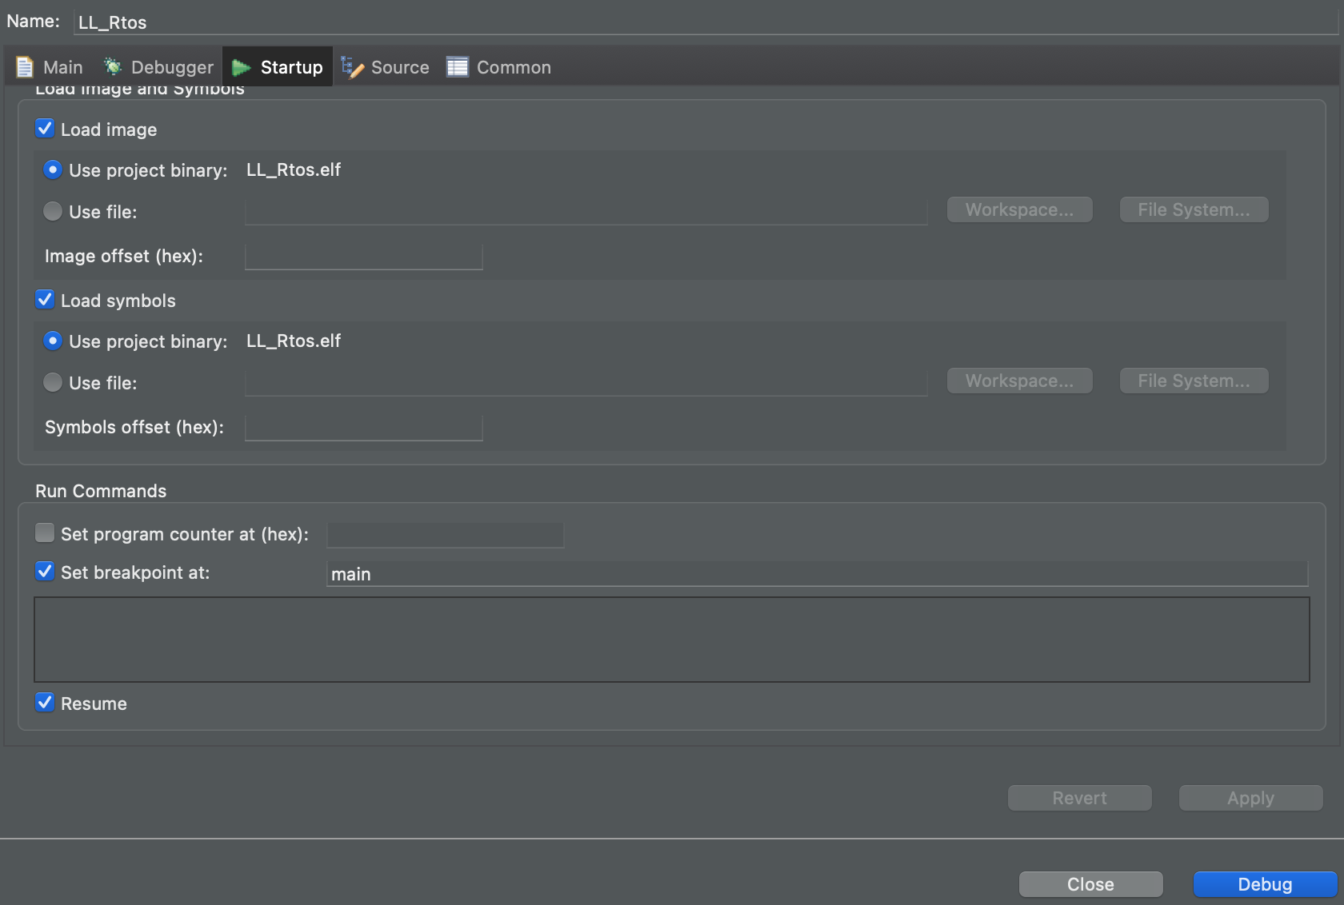The image size is (1344, 905).
Task: Select Use project binary under Load image
Action: click(53, 169)
